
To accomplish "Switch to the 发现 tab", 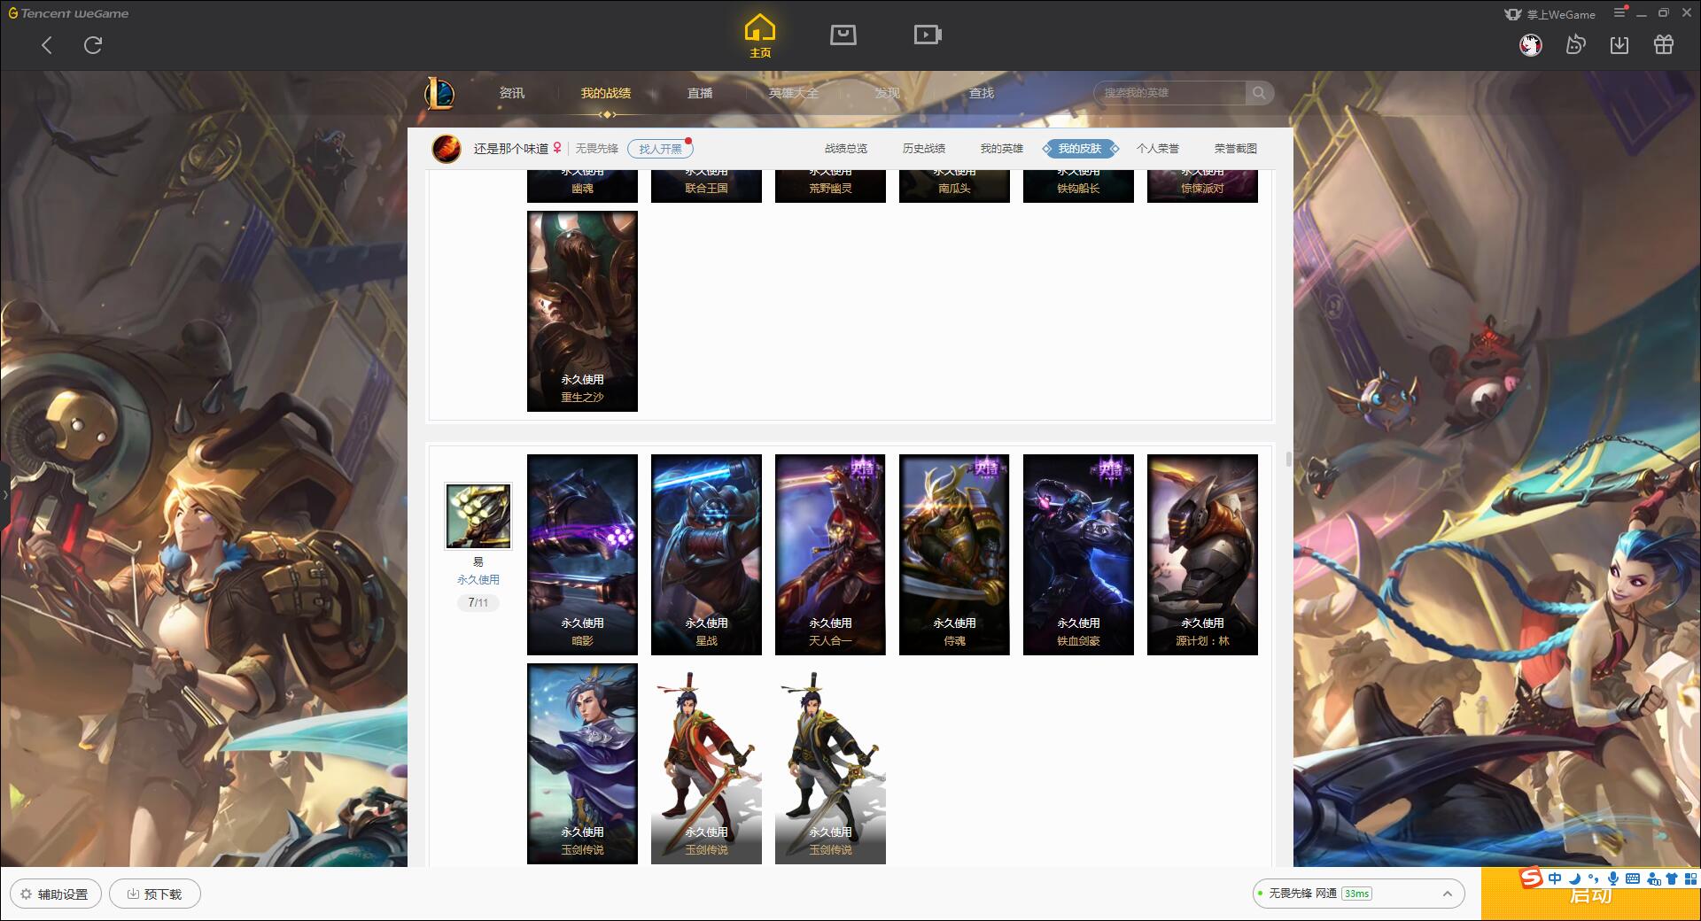I will pos(888,93).
